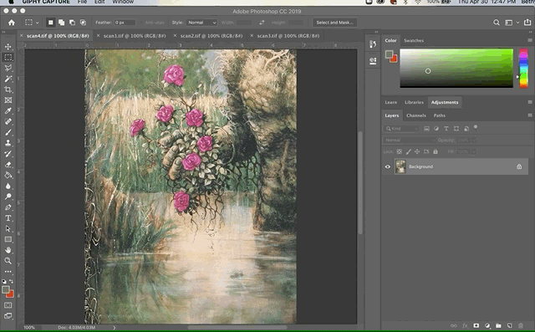The width and height of the screenshot is (535, 332).
Task: Open the Layers panel menu
Action: [x=530, y=115]
